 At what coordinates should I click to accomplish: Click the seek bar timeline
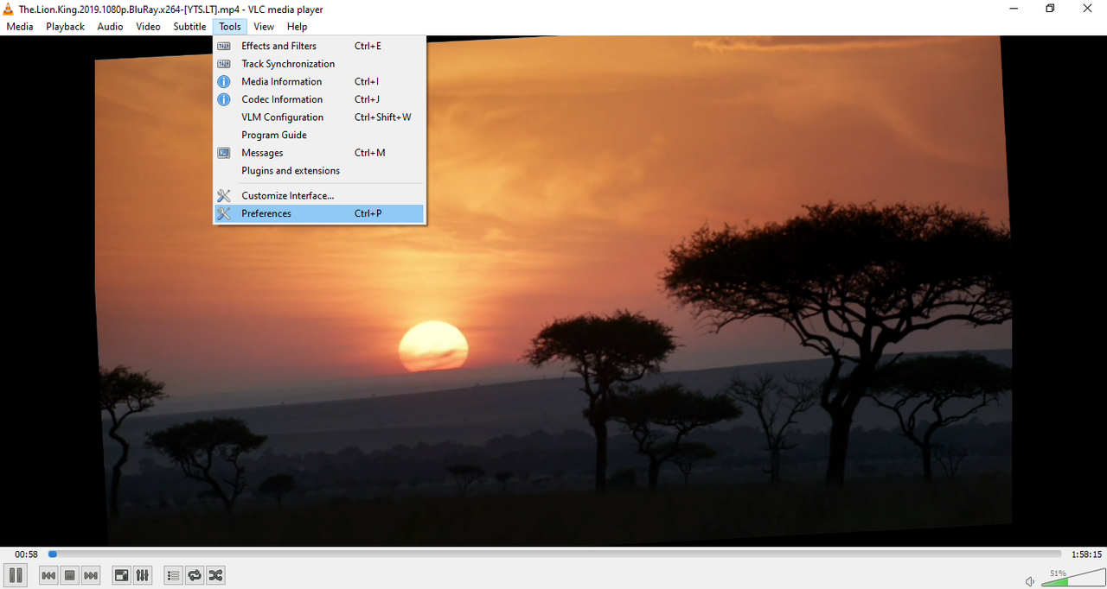click(554, 554)
